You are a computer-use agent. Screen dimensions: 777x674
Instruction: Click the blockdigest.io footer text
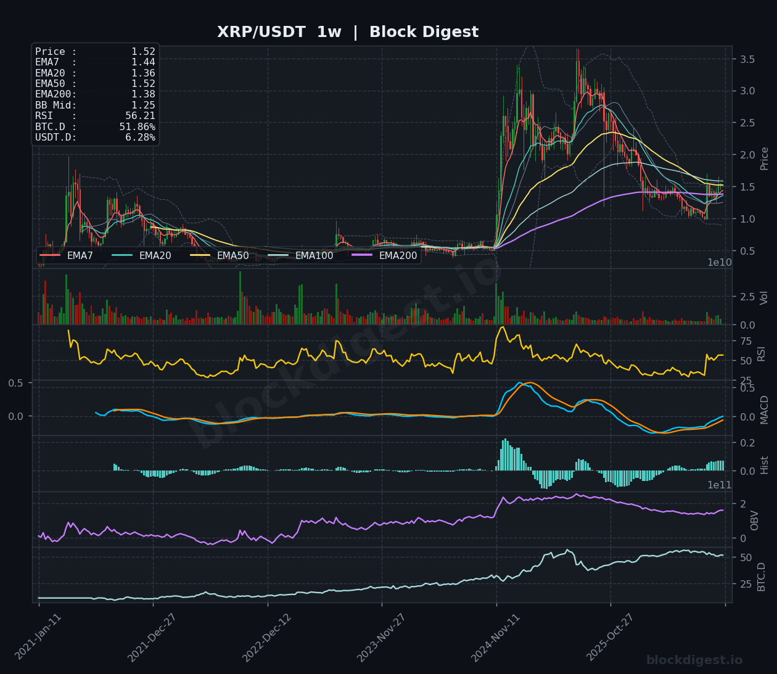tap(694, 660)
